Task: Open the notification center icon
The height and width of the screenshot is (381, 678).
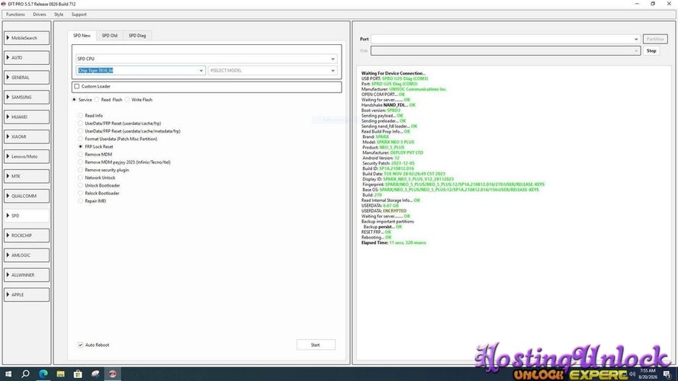Action: (667, 374)
